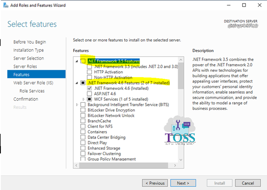
Task: Expand Background Intelligent Transfer Service node
Action: point(77,105)
